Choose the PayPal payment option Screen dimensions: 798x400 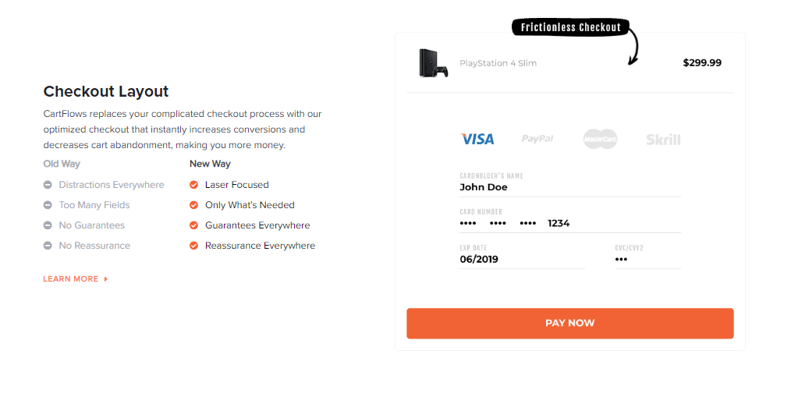pyautogui.click(x=537, y=139)
